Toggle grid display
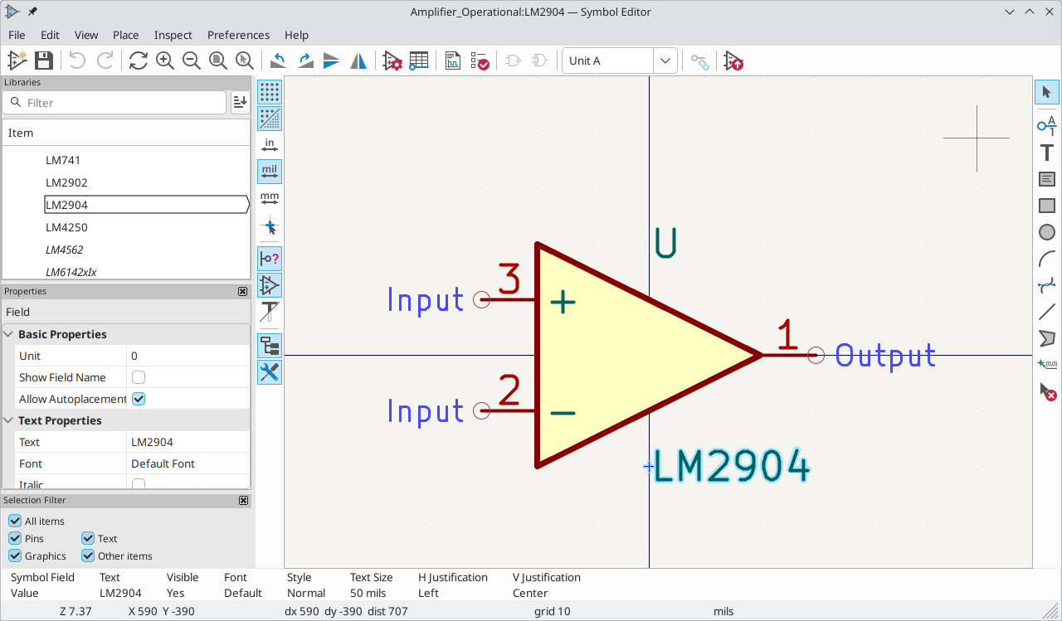 [x=270, y=92]
